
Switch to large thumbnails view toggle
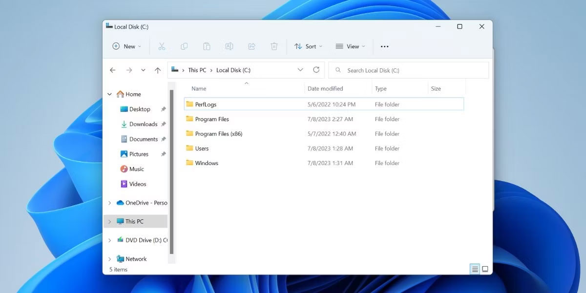click(x=485, y=269)
